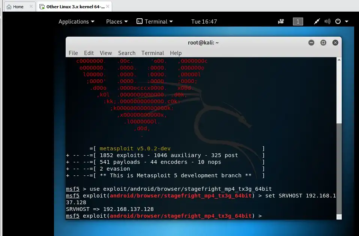Click the terminal scrollbar thumb
The height and width of the screenshot is (236, 359).
pos(339,169)
